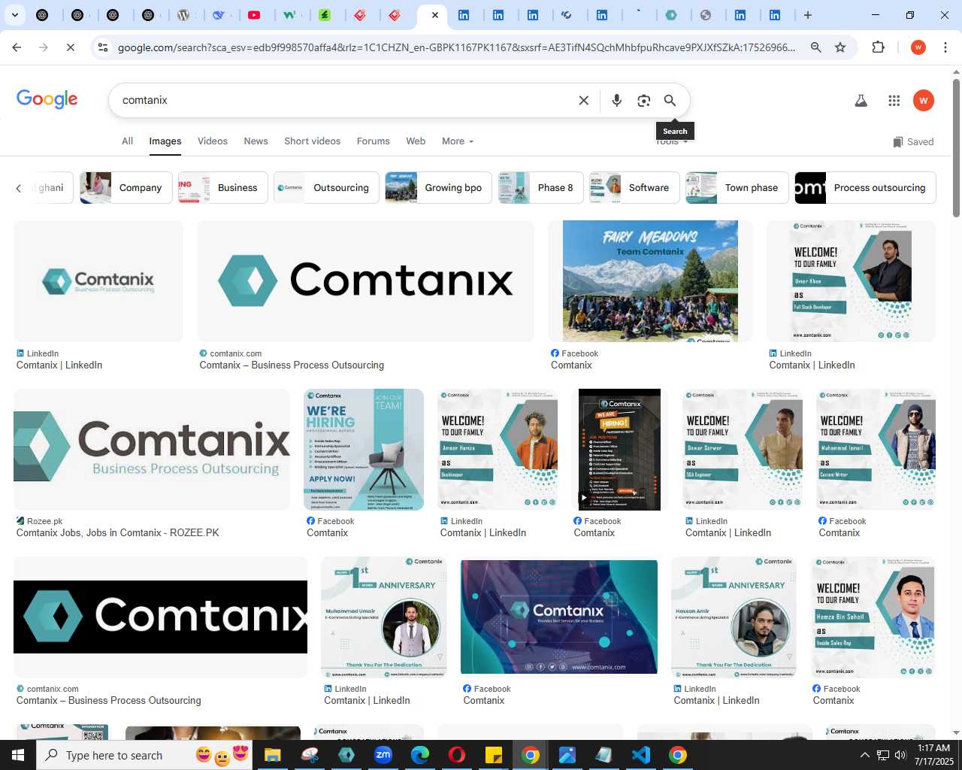The width and height of the screenshot is (962, 770).
Task: Expand the Tools dropdown
Action: click(x=671, y=142)
